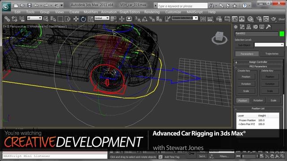Click the Render Production teapot icon
The image size is (287, 161).
(274, 19)
